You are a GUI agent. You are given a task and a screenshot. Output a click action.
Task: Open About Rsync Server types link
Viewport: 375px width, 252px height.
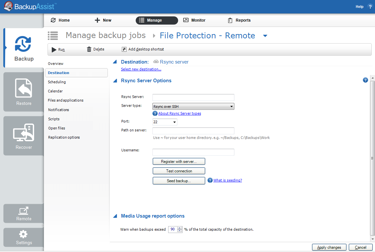point(180,114)
